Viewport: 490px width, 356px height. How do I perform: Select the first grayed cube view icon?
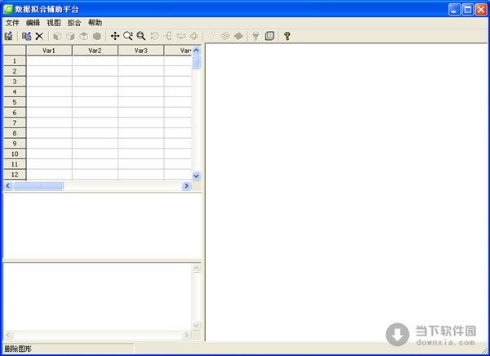click(57, 36)
